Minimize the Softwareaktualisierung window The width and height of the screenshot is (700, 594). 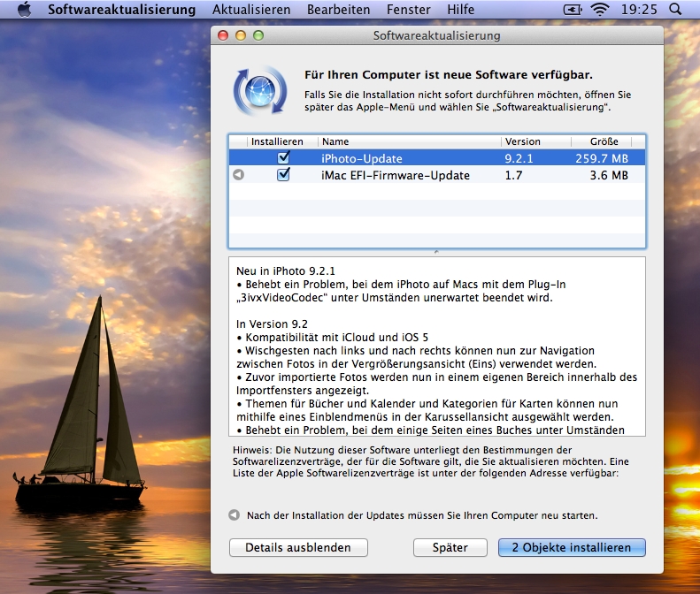241,35
